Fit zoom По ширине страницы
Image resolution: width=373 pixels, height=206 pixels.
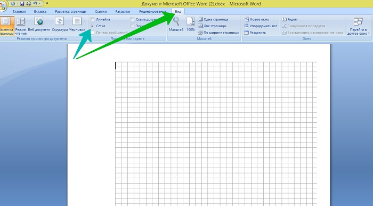pyautogui.click(x=218, y=33)
